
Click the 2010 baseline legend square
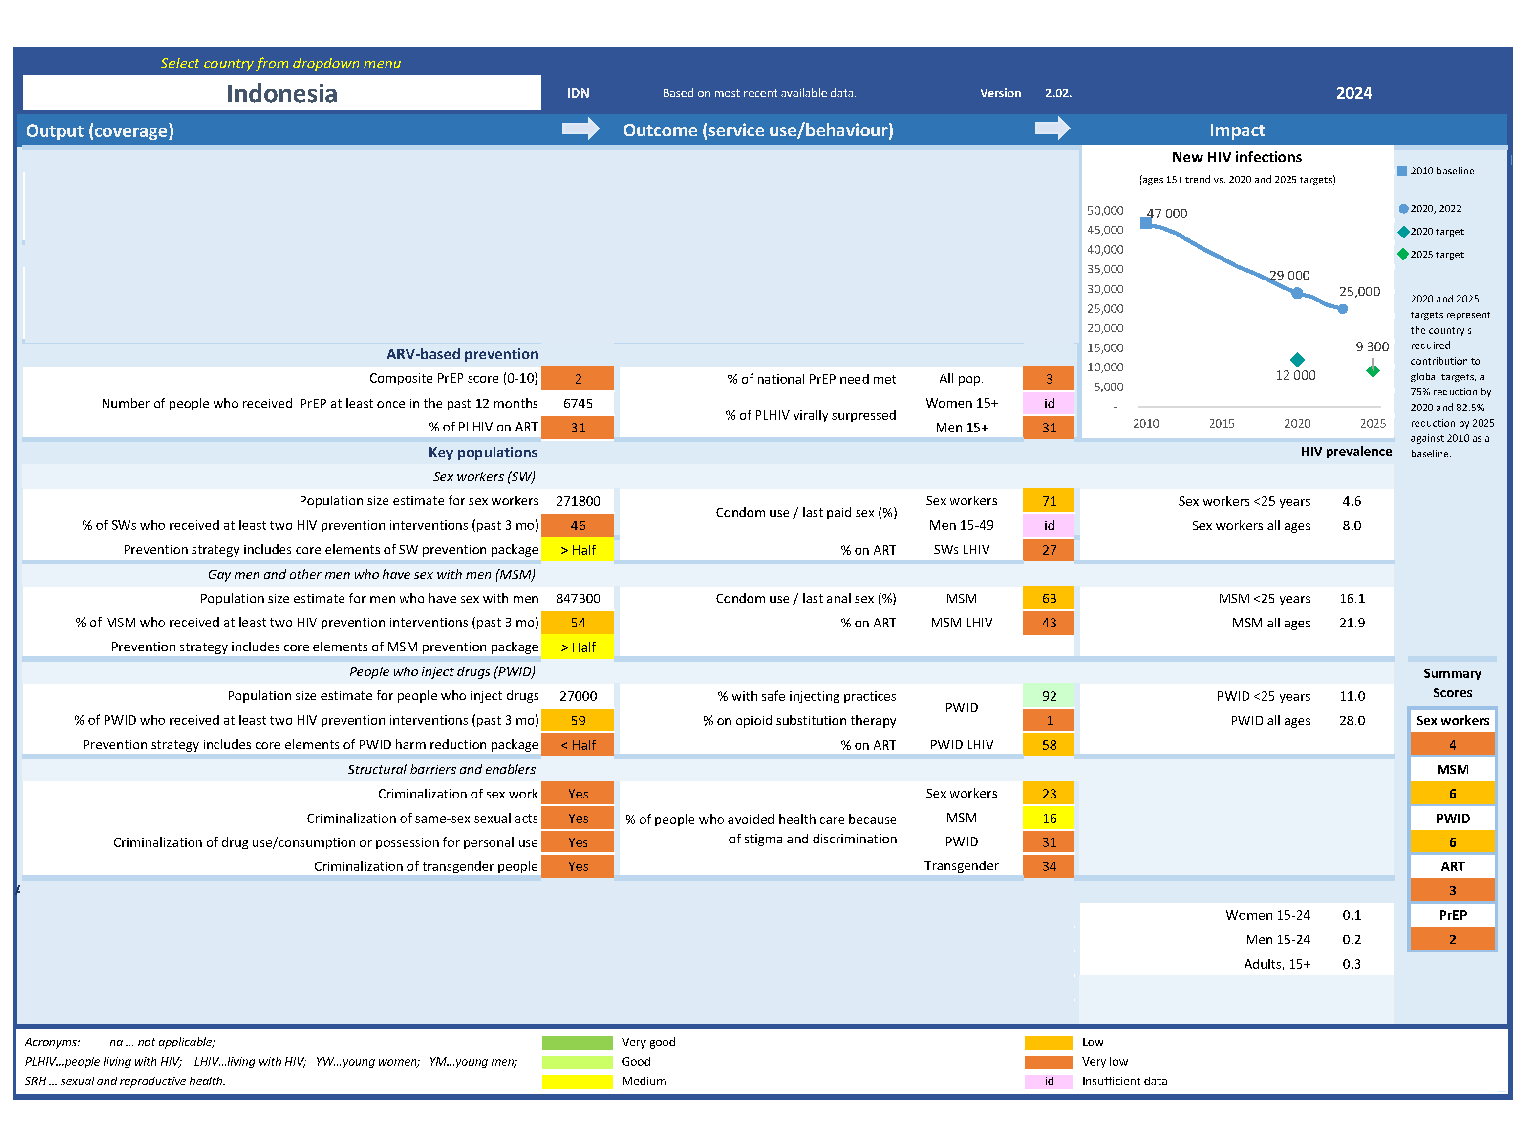(1402, 171)
